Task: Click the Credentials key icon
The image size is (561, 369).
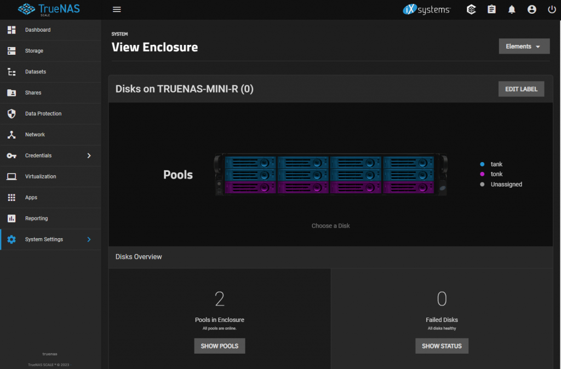Action: click(x=12, y=155)
